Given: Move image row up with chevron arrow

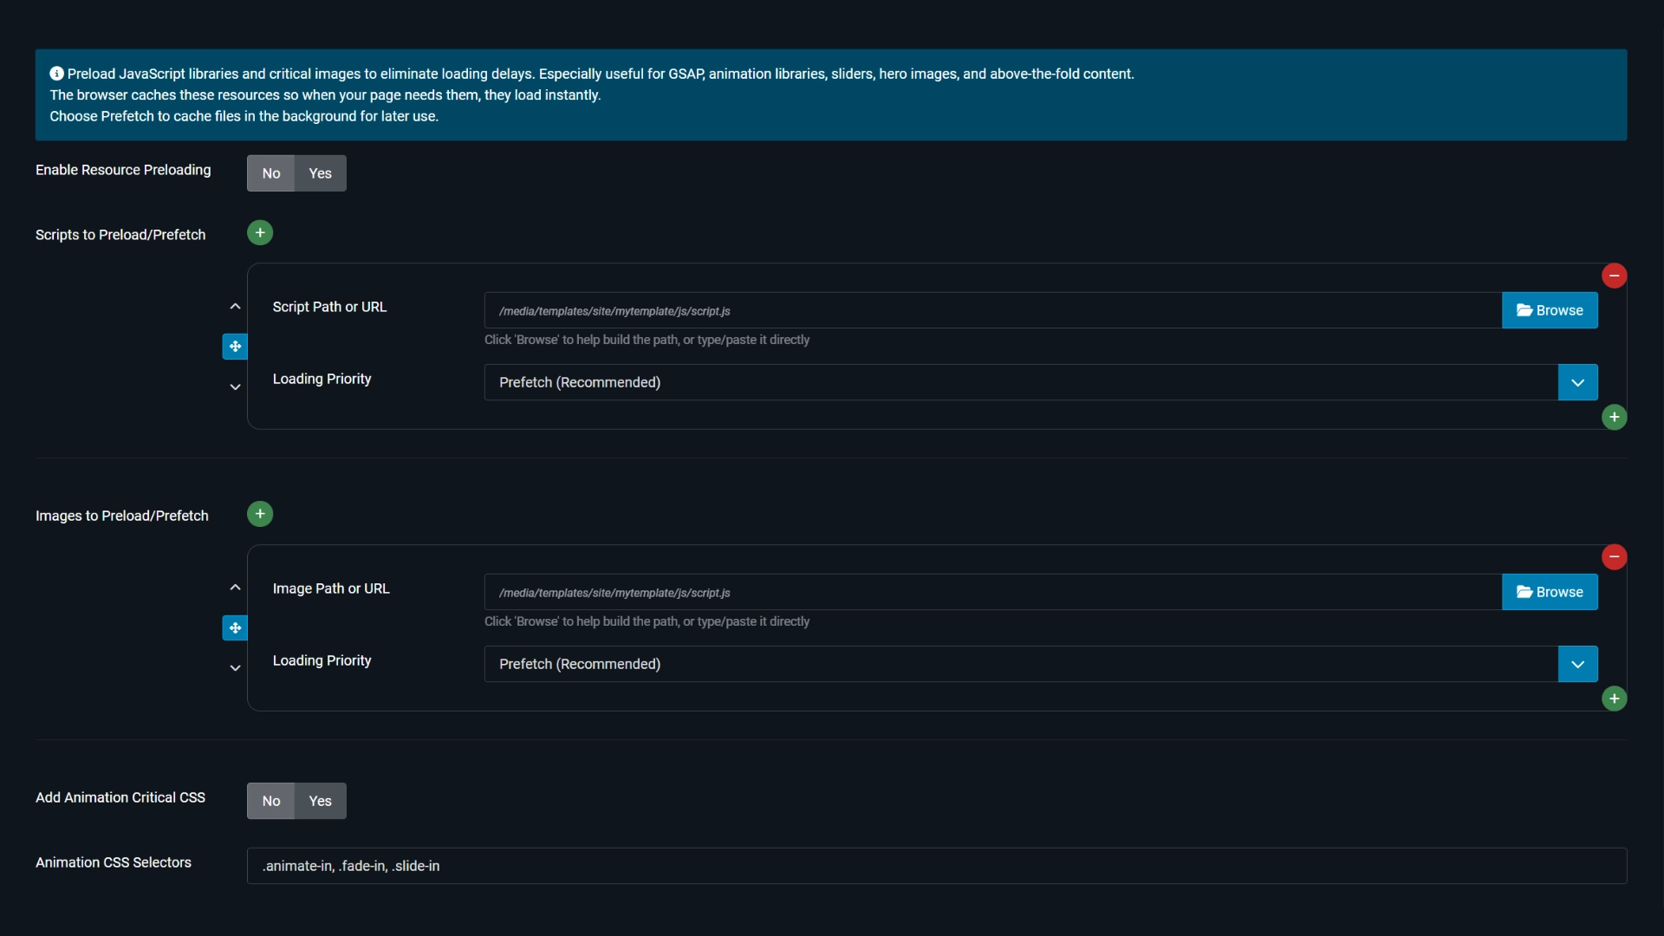Looking at the screenshot, I should (235, 588).
